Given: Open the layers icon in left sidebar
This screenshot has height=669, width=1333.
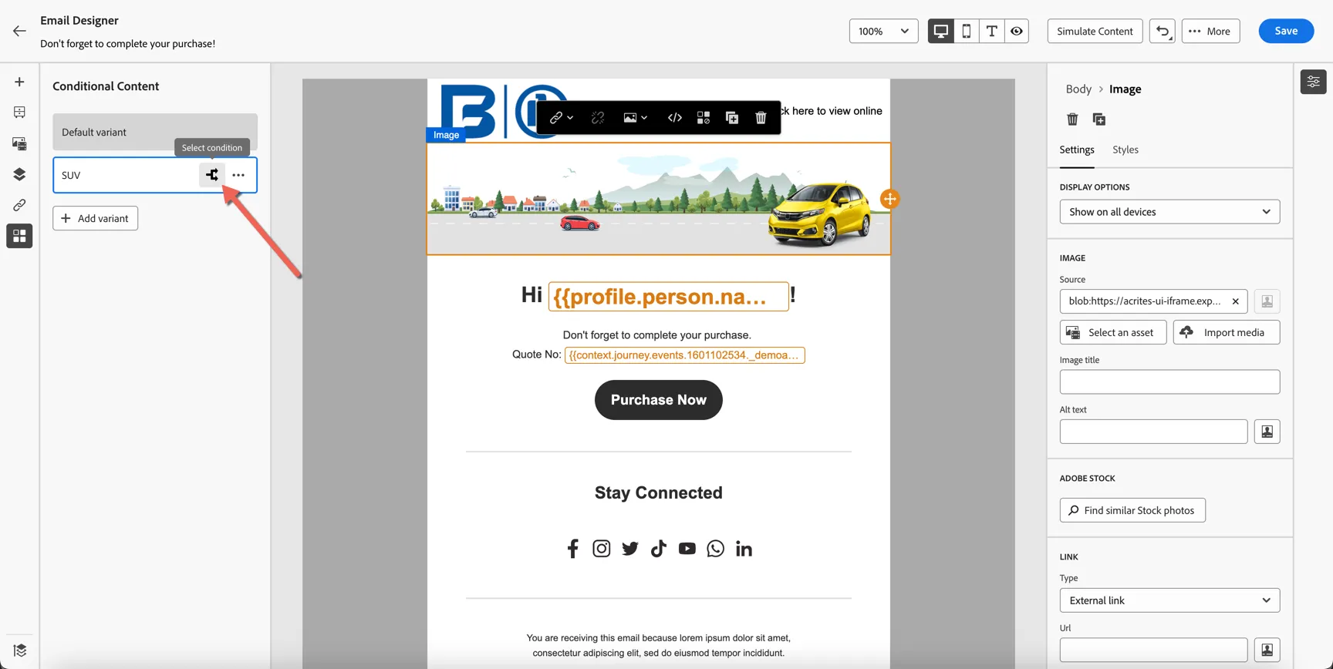Looking at the screenshot, I should pos(19,174).
